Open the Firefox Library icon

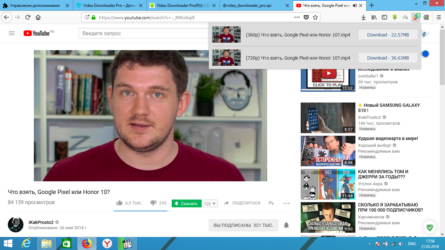374,17
